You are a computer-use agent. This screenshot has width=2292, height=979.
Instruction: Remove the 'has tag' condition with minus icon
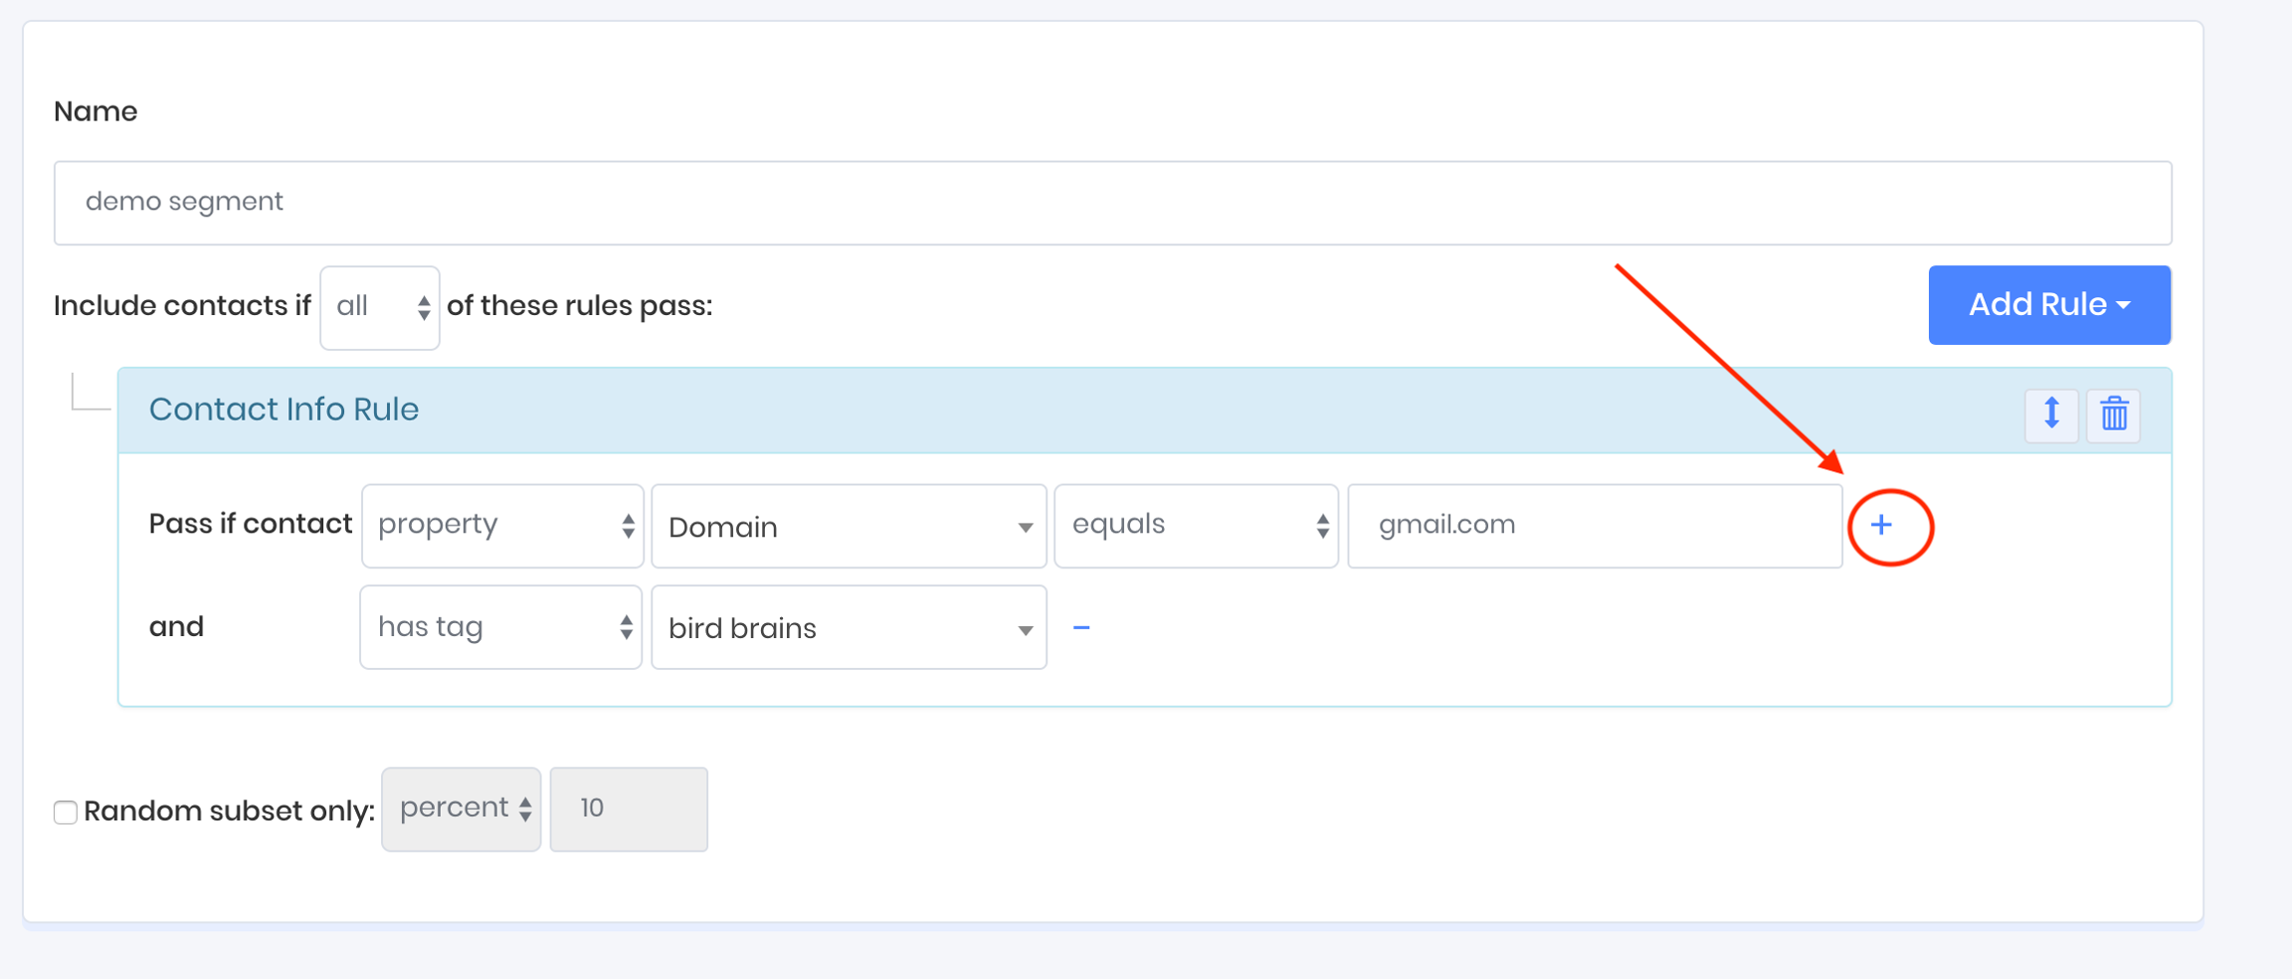pyautogui.click(x=1081, y=627)
